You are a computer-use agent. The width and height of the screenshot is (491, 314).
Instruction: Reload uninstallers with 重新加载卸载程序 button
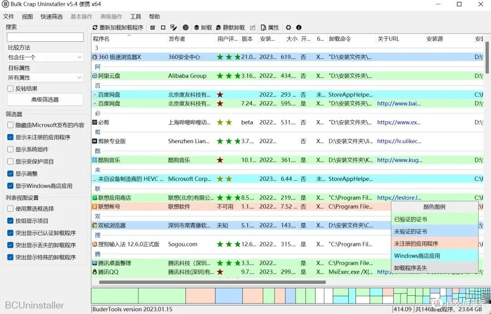pyautogui.click(x=118, y=28)
